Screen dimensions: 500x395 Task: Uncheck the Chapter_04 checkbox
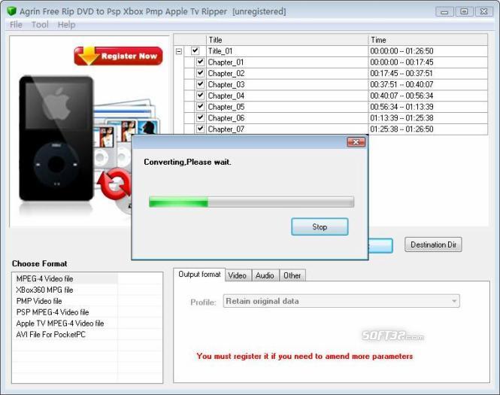(x=200, y=96)
